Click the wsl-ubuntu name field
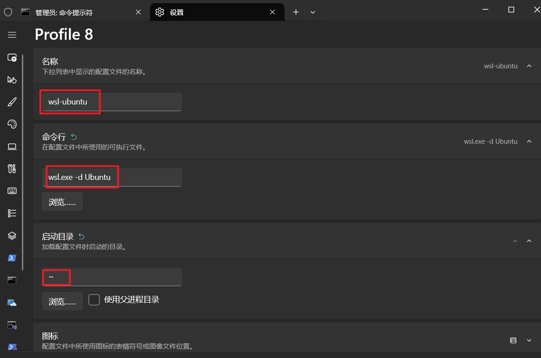541x358 pixels. tap(112, 102)
